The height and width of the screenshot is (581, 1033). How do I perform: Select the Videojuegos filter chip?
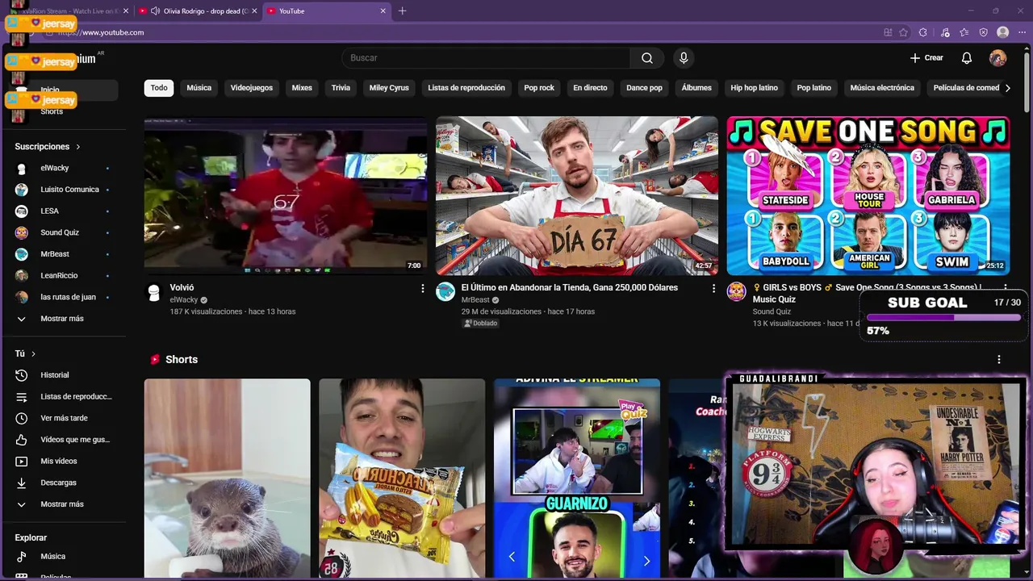pos(252,88)
